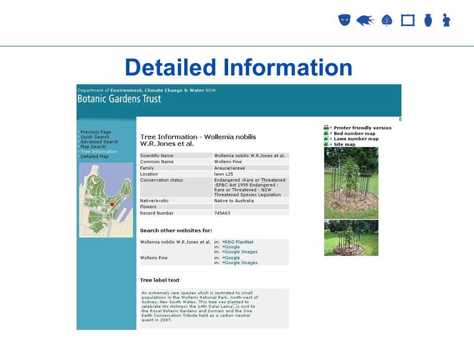Open RBG PlantNet search link
The height and width of the screenshot is (355, 474).
tap(239, 242)
